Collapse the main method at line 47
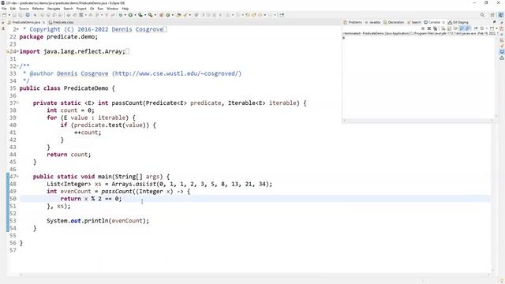Viewport: 505px width, 284px height. (17, 177)
